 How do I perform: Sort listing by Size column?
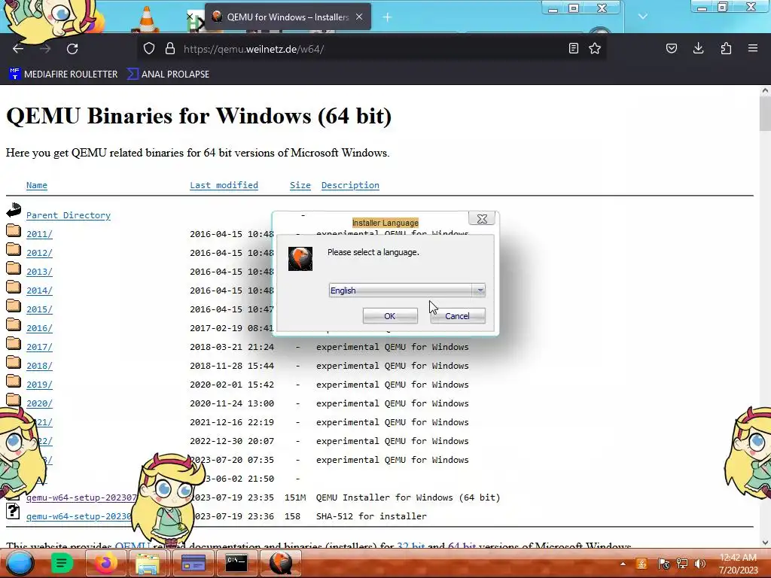[300, 185]
